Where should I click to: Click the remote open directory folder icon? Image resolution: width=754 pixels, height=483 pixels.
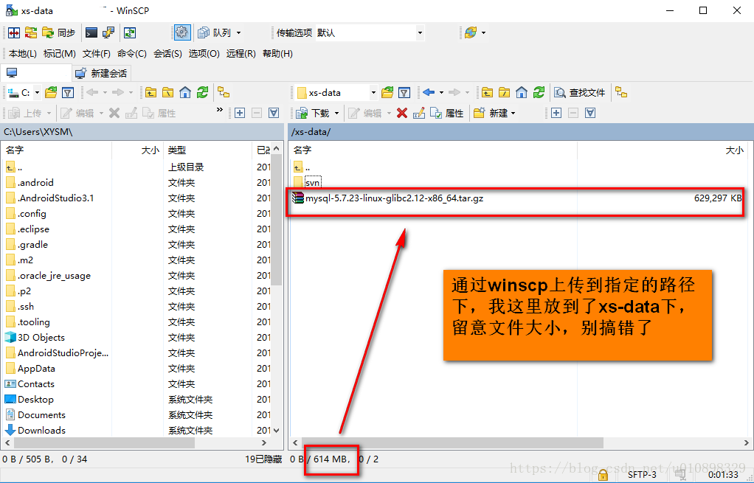click(387, 92)
